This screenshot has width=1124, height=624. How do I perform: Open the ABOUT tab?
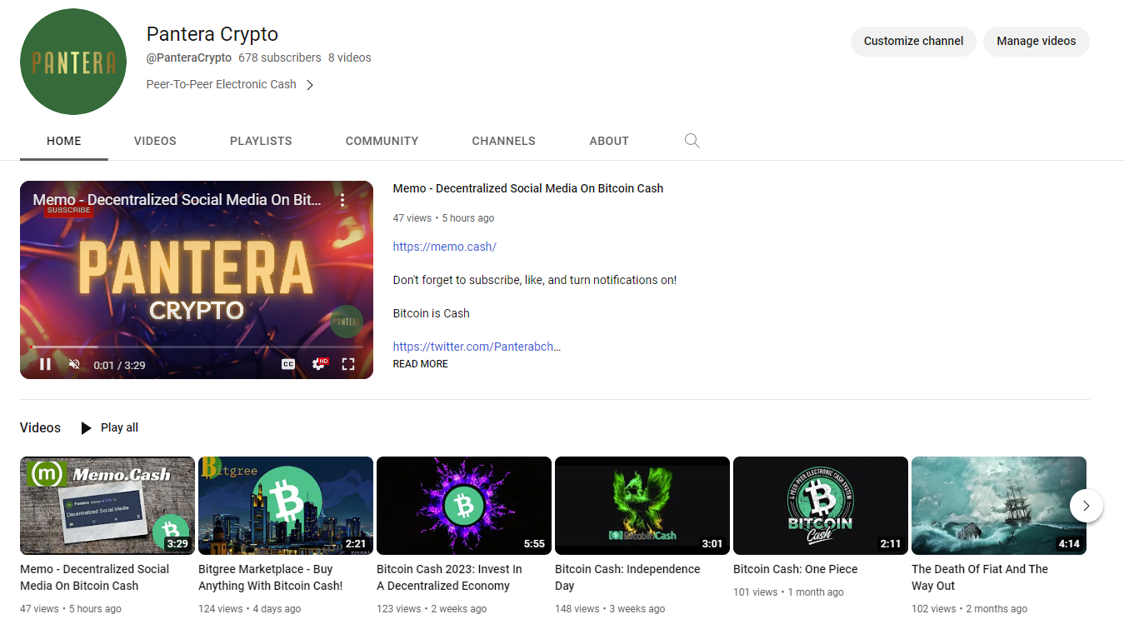(x=609, y=141)
